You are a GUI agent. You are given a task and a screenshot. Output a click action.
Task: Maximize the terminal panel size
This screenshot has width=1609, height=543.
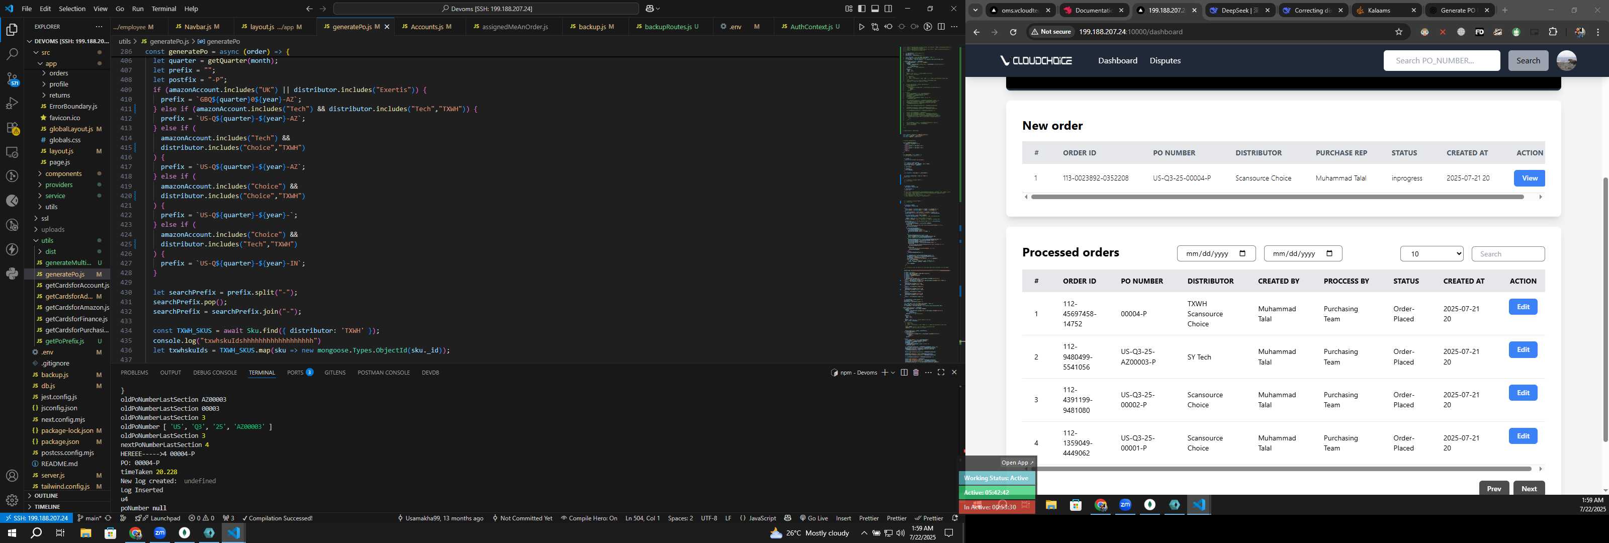coord(941,373)
